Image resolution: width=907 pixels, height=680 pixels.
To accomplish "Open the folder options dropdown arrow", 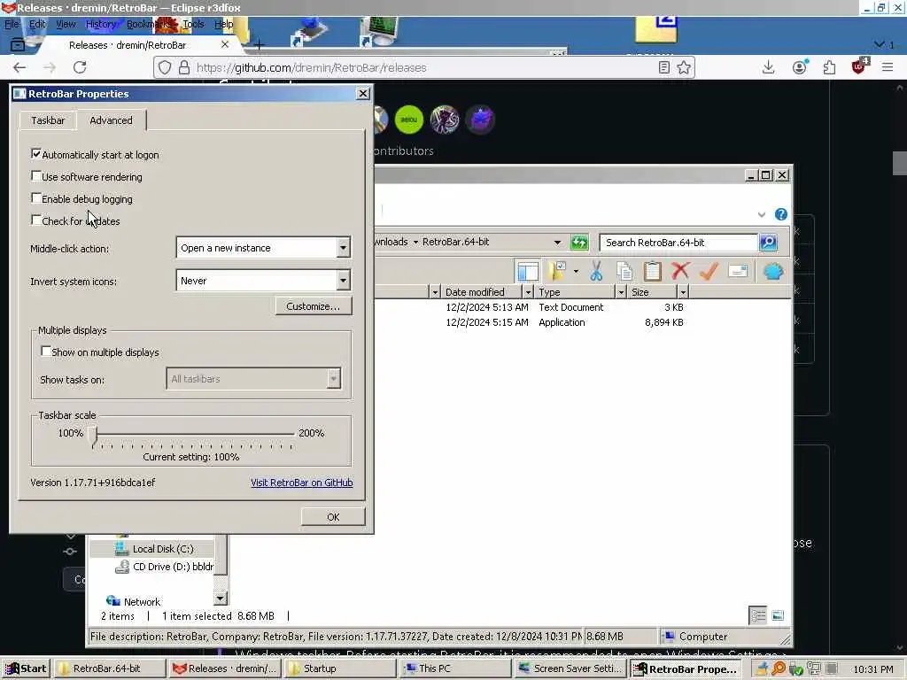I will 576,271.
